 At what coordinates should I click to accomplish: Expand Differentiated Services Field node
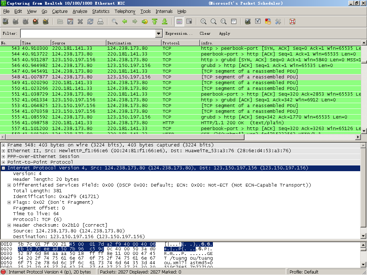9,185
